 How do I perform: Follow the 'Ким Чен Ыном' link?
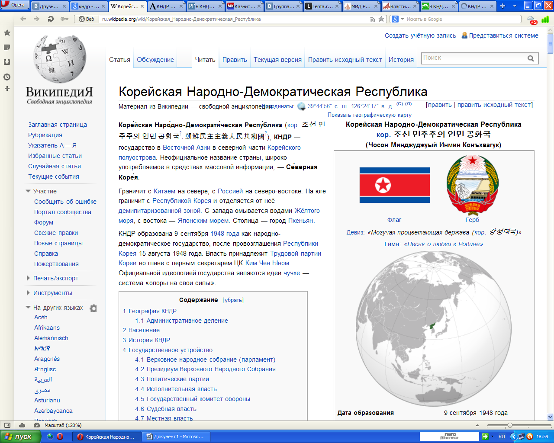[267, 263]
